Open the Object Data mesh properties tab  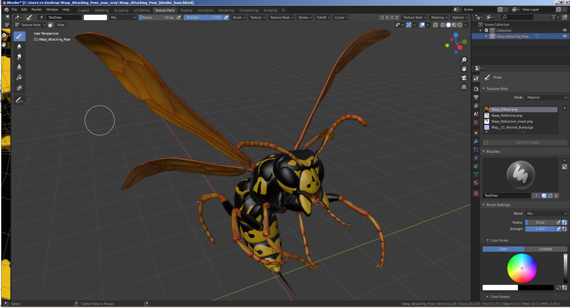pos(476,174)
